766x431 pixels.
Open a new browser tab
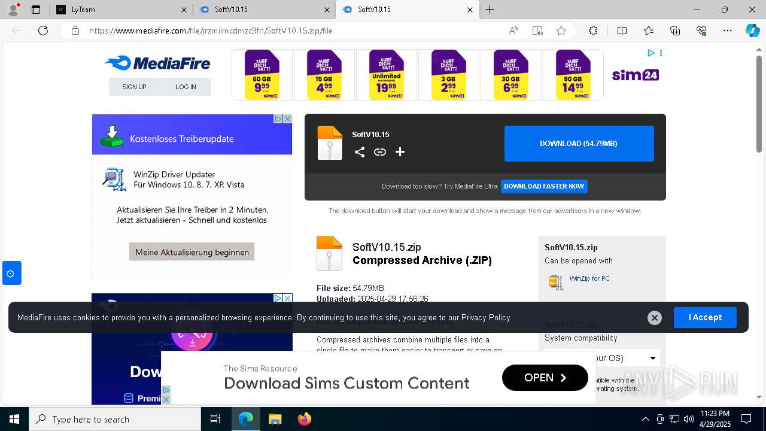click(x=490, y=10)
